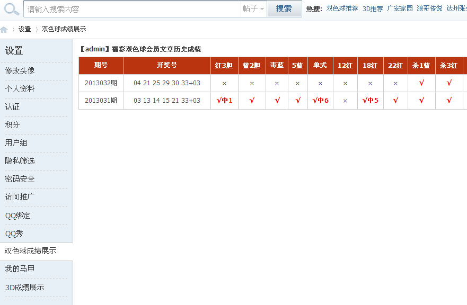The height and width of the screenshot is (305, 467).
Task: Open hot search link 双色球推荐
Action: tap(342, 8)
